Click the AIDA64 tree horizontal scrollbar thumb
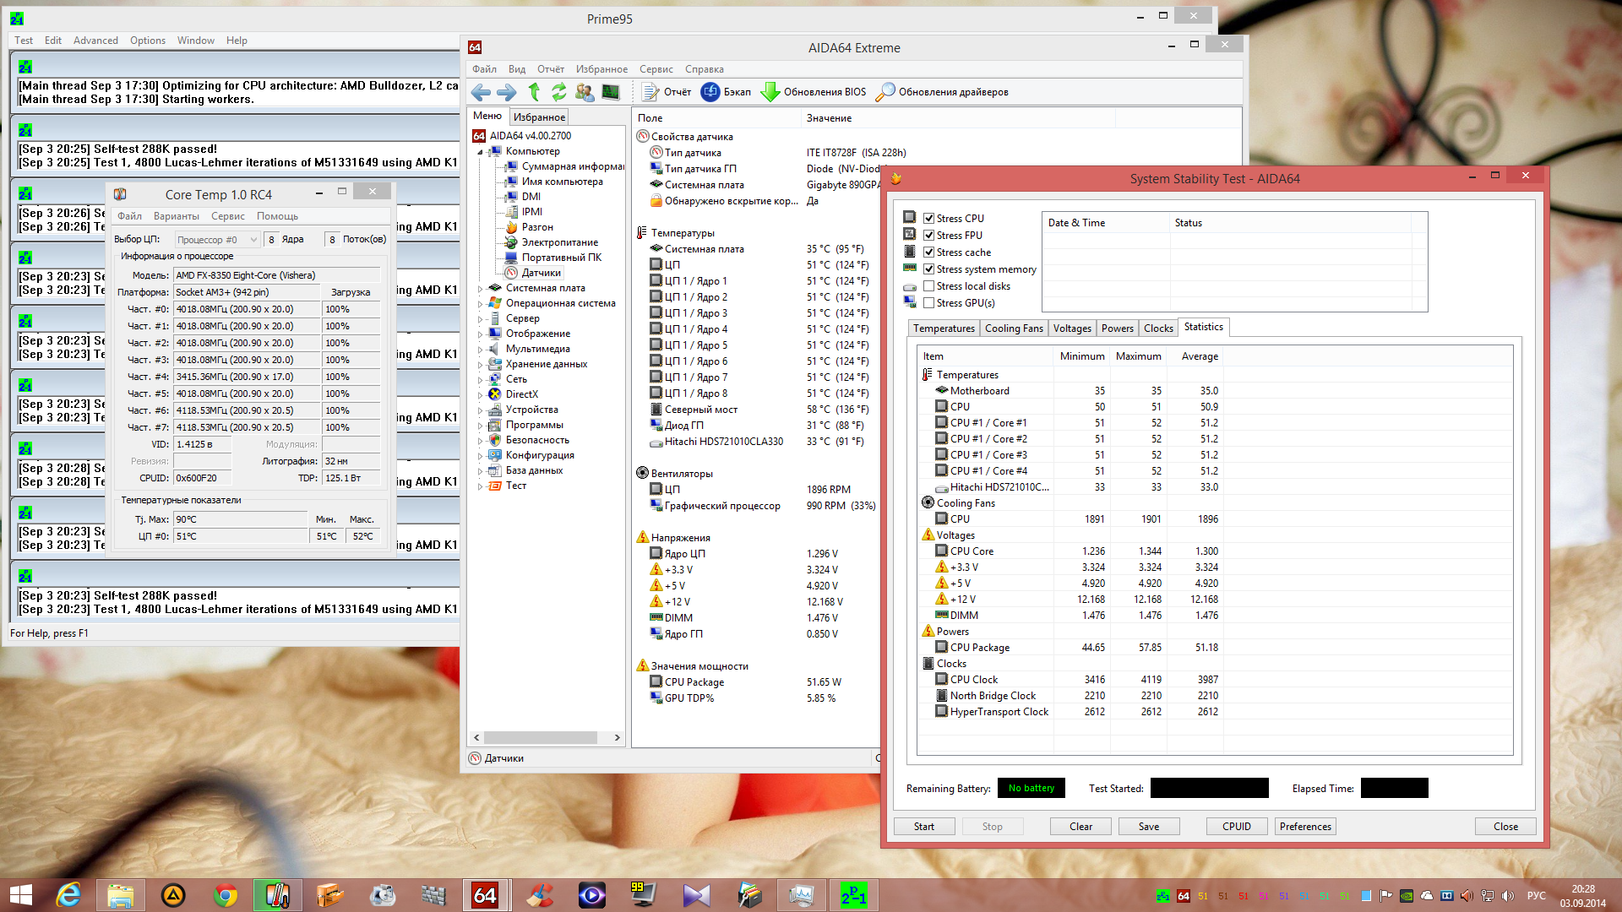Image resolution: width=1622 pixels, height=912 pixels. (x=542, y=737)
